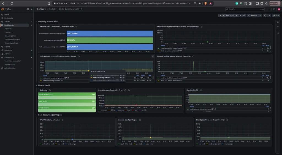
Task: Show info for Disk Space Used panel
Action: (227, 120)
